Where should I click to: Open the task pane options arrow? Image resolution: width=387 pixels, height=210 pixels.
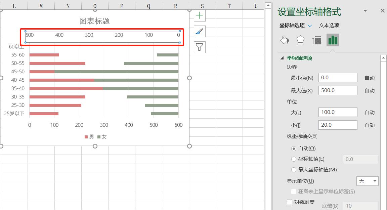365,11
